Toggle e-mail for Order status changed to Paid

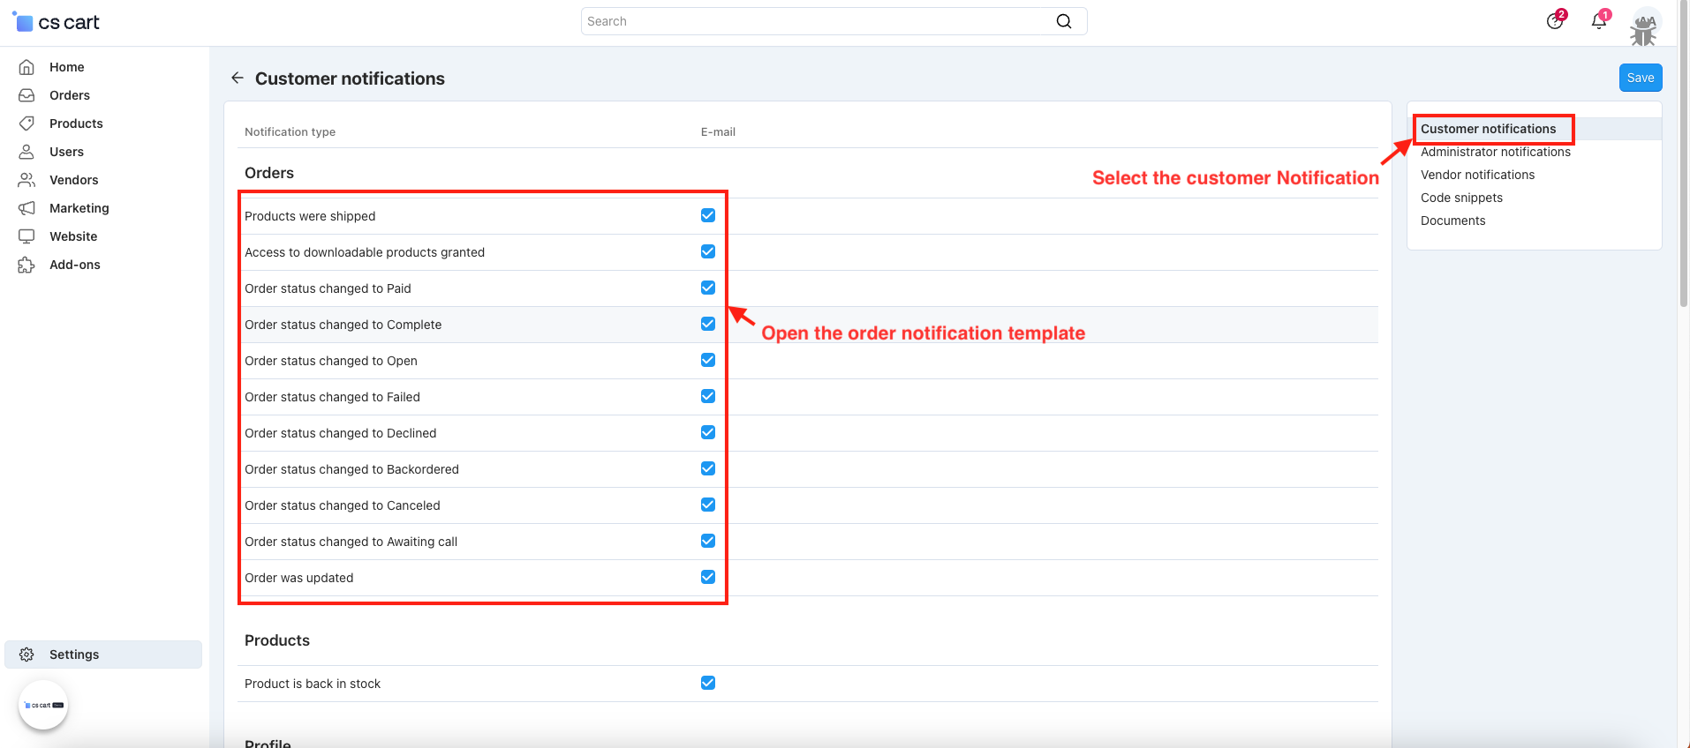(708, 288)
